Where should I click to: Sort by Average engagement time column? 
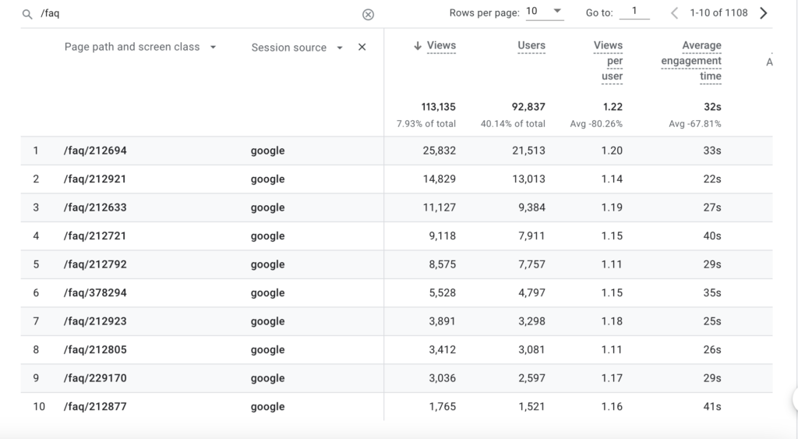[x=691, y=61]
